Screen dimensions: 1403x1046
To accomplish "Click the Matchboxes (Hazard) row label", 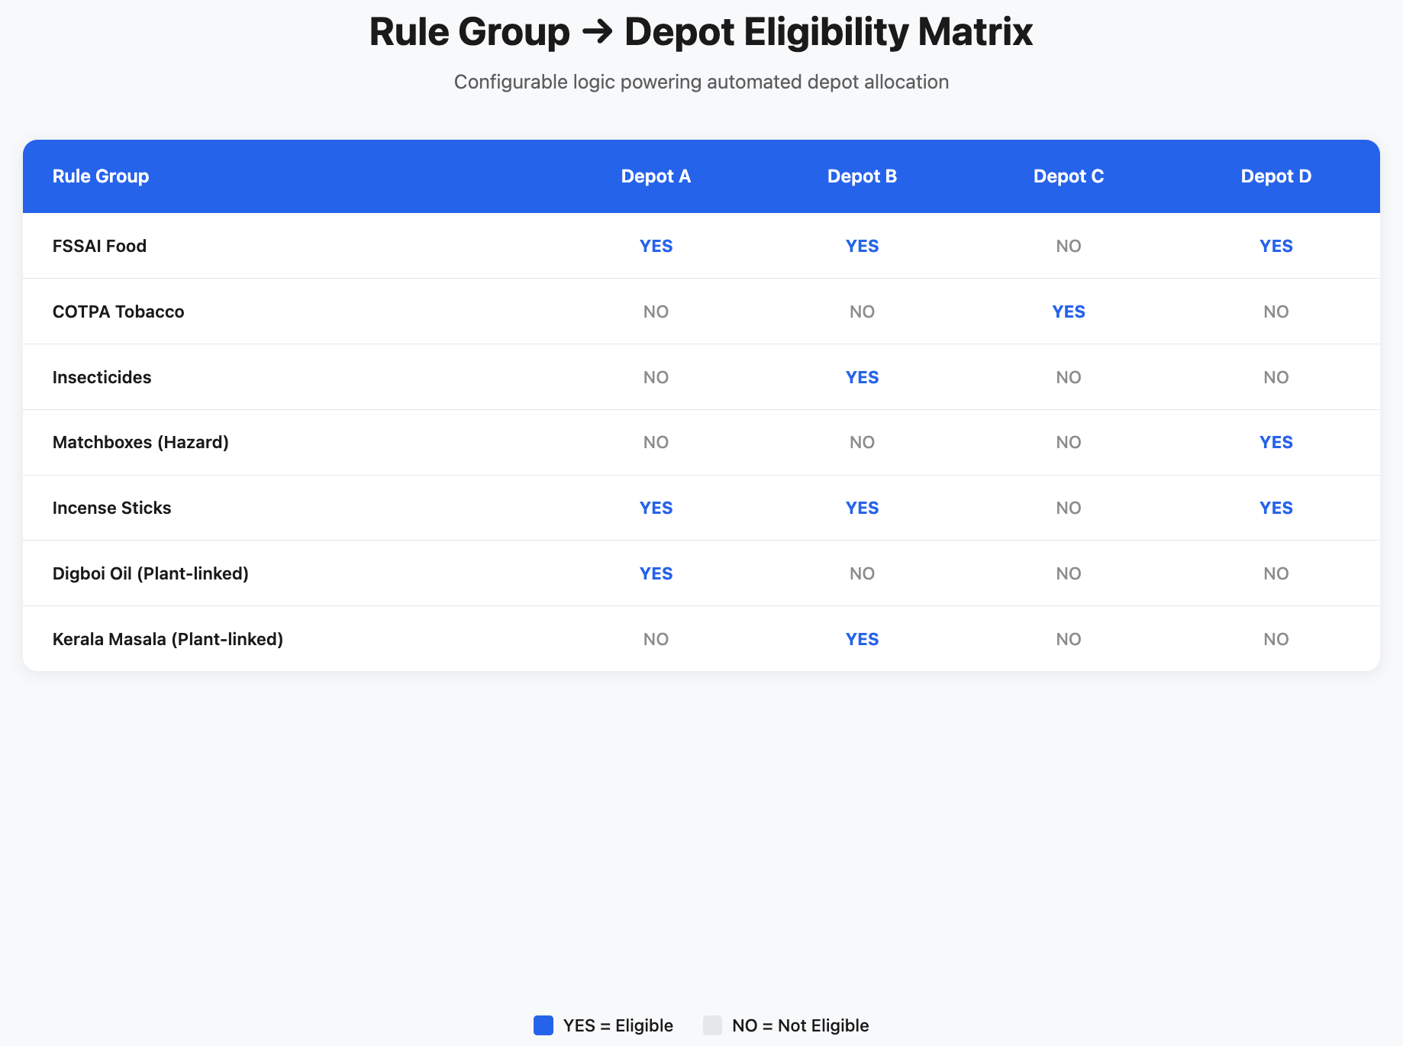I will [x=140, y=442].
